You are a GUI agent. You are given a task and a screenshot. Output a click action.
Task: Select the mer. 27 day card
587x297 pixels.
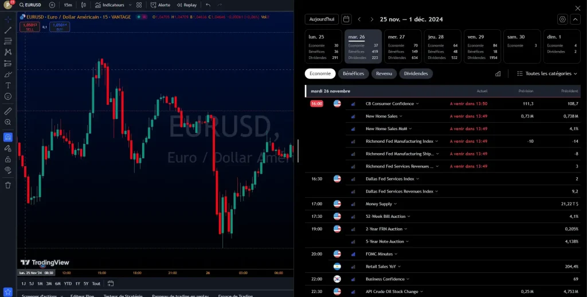(x=403, y=46)
